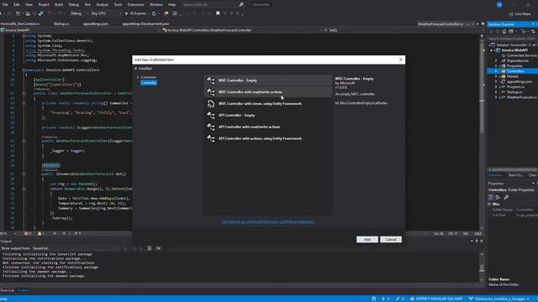This screenshot has height=302, width=538.
Task: Select API Controller with actions, using Entity Framework
Action: click(268, 138)
